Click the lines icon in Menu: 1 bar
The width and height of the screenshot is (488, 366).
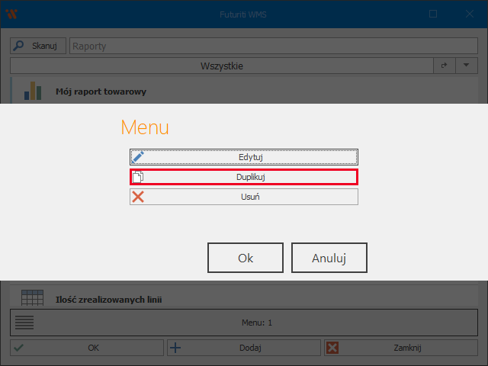pyautogui.click(x=25, y=323)
